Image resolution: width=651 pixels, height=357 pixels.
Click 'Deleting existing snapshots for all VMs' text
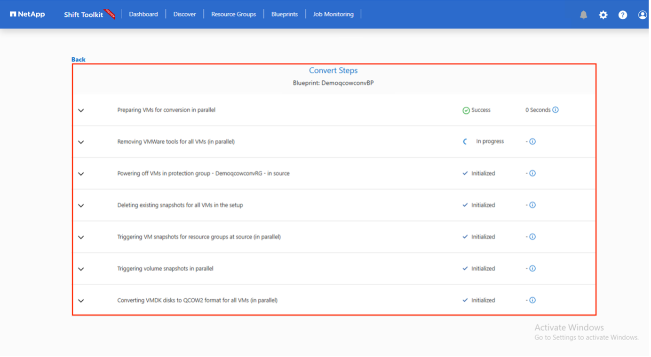click(181, 205)
